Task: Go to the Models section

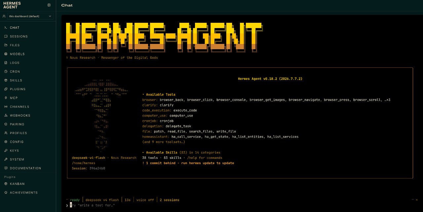Action: tap(28, 54)
